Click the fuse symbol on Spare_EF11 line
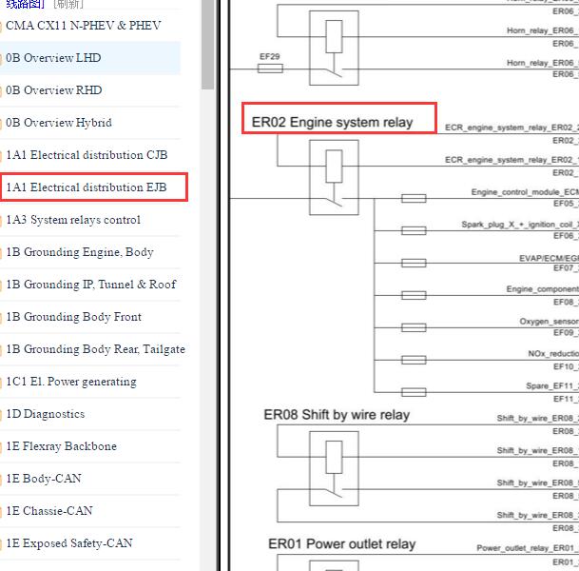This screenshot has height=571, width=579. (414, 392)
